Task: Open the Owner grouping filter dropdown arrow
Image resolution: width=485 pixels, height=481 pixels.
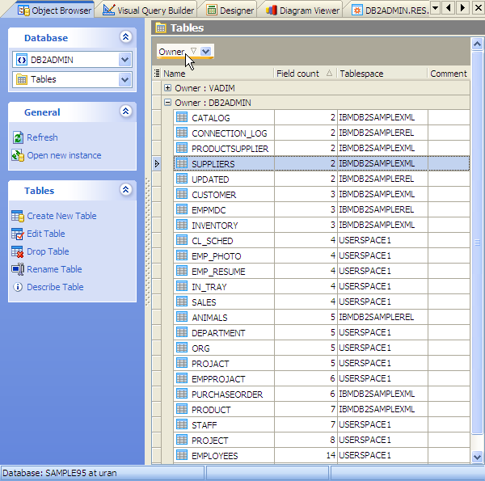Action: 205,52
